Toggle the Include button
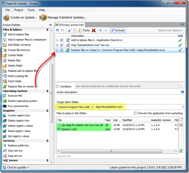The image size is (189, 173). (x=118, y=30)
